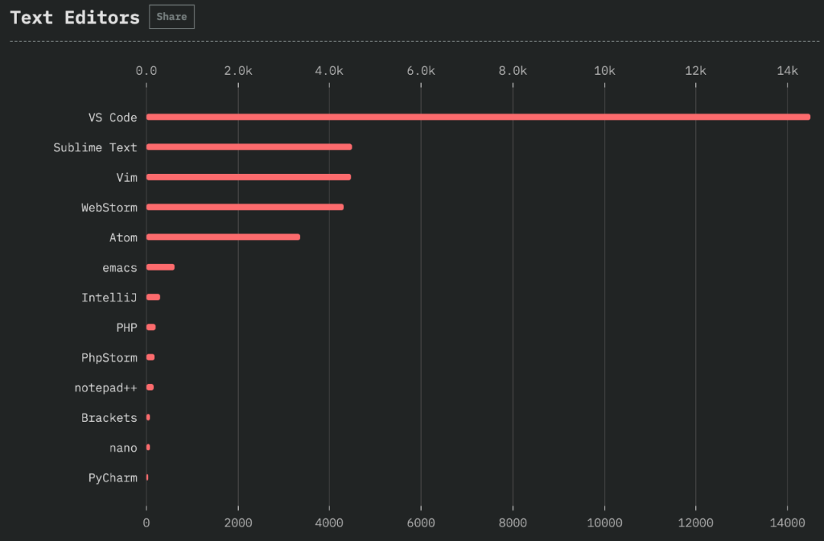The height and width of the screenshot is (541, 824).
Task: Click the 8000 bottom axis tick label
Action: coord(513,523)
